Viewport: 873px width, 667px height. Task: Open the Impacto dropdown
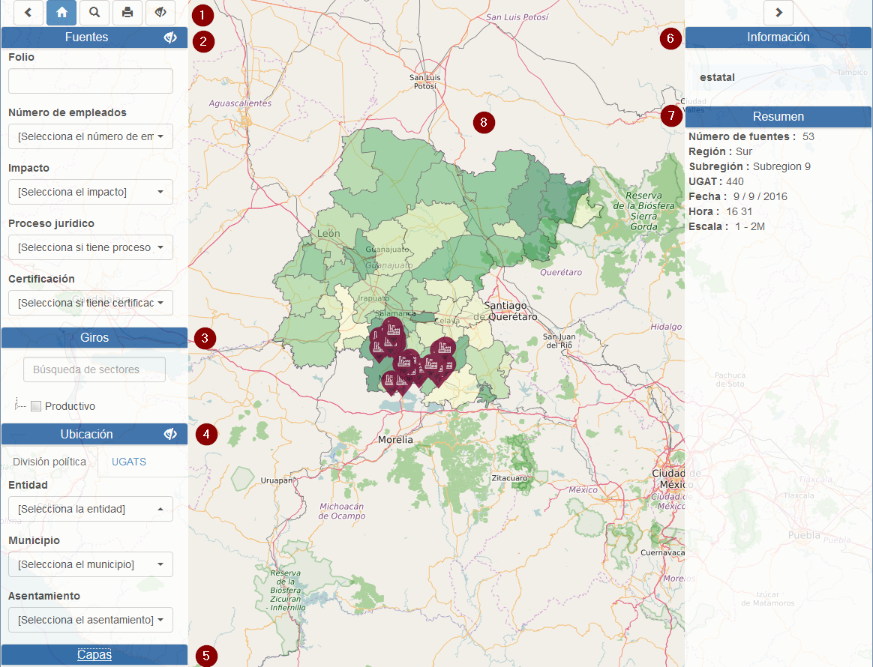pyautogui.click(x=91, y=192)
